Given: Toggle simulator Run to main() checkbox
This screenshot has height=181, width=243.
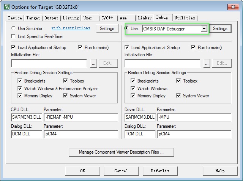Looking at the screenshot, I should coord(80,47).
